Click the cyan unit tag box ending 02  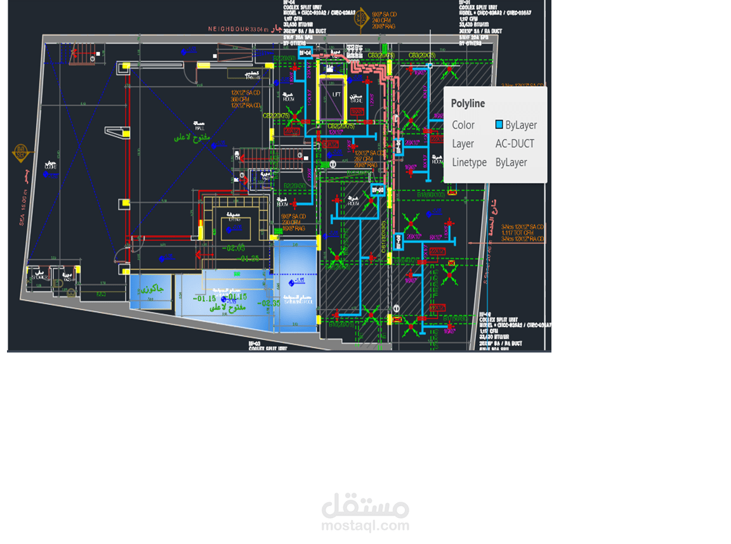click(x=398, y=242)
